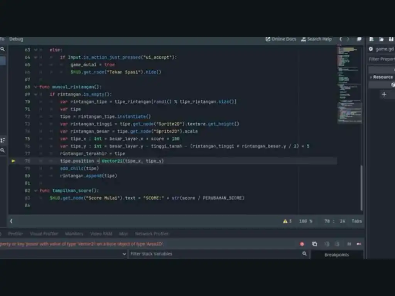Go to previous edited script arrow
Image resolution: width=395 pixels, height=296 pixels.
(341, 39)
